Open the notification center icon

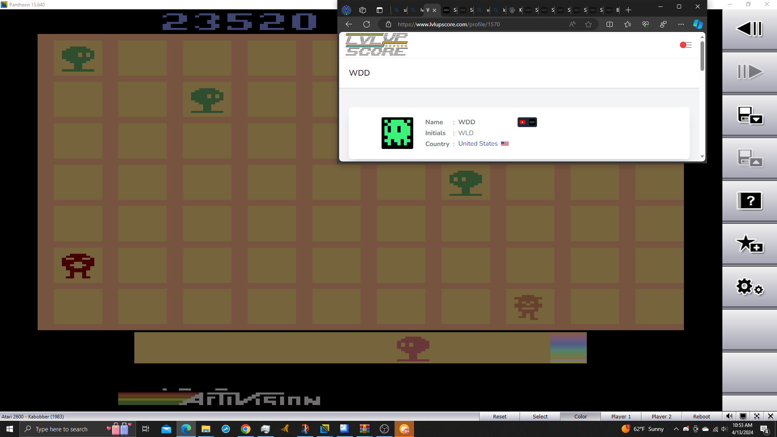coord(764,429)
